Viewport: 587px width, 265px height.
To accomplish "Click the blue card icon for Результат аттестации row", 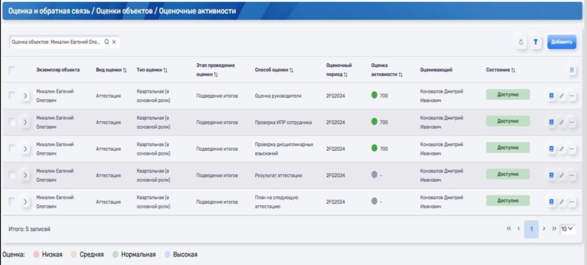I will pyautogui.click(x=551, y=175).
